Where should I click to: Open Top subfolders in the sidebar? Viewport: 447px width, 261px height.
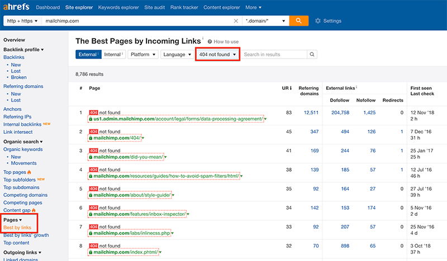20,180
